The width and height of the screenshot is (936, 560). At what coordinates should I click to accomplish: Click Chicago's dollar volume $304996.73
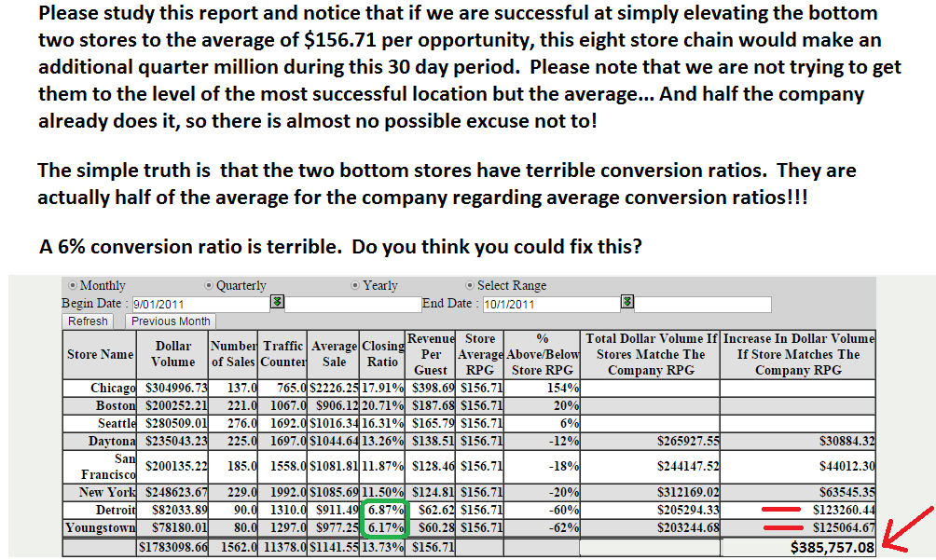click(x=173, y=389)
